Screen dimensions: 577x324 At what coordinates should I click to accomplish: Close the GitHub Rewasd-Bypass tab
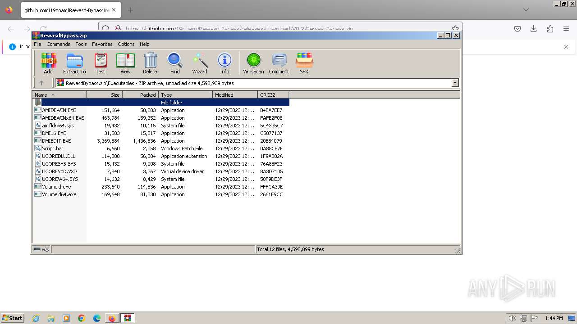point(114,10)
